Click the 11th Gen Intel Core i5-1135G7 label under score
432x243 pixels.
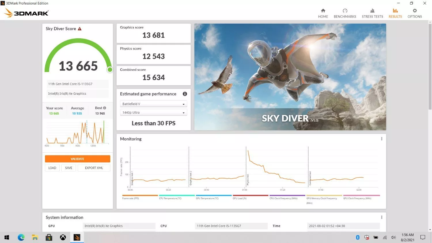77,84
